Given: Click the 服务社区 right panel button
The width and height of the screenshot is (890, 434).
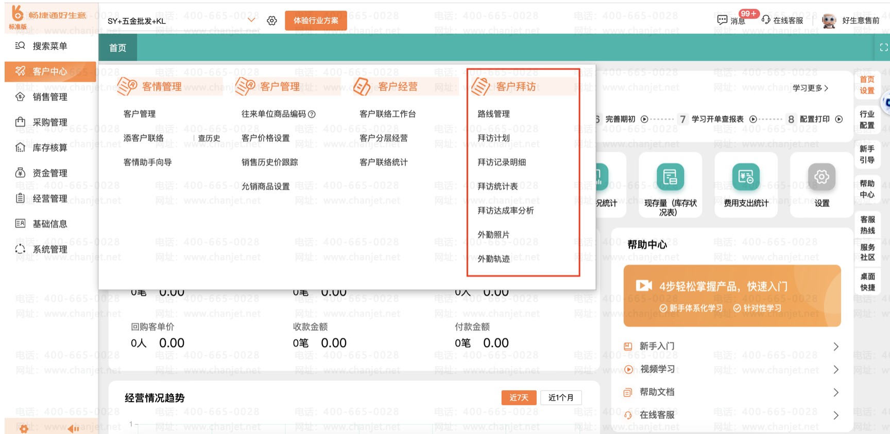Looking at the screenshot, I should click(x=867, y=252).
